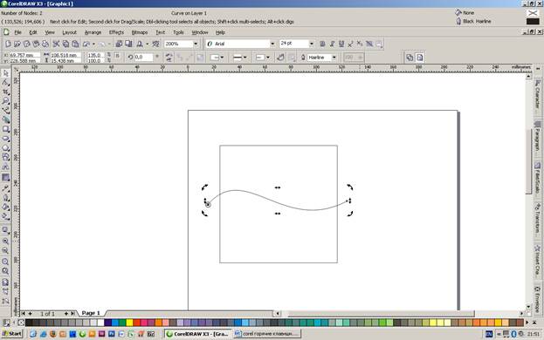Image resolution: width=544 pixels, height=340 pixels.
Task: Select the Ellipse tool
Action: 5,139
